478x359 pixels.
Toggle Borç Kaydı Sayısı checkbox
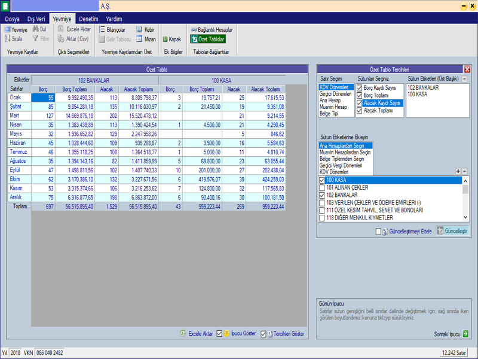click(x=360, y=88)
